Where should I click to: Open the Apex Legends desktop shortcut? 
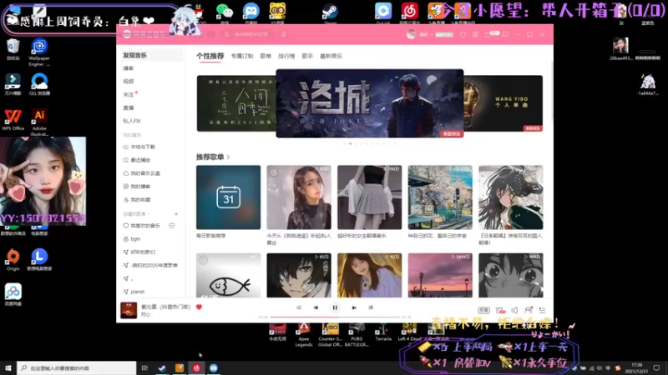(303, 335)
